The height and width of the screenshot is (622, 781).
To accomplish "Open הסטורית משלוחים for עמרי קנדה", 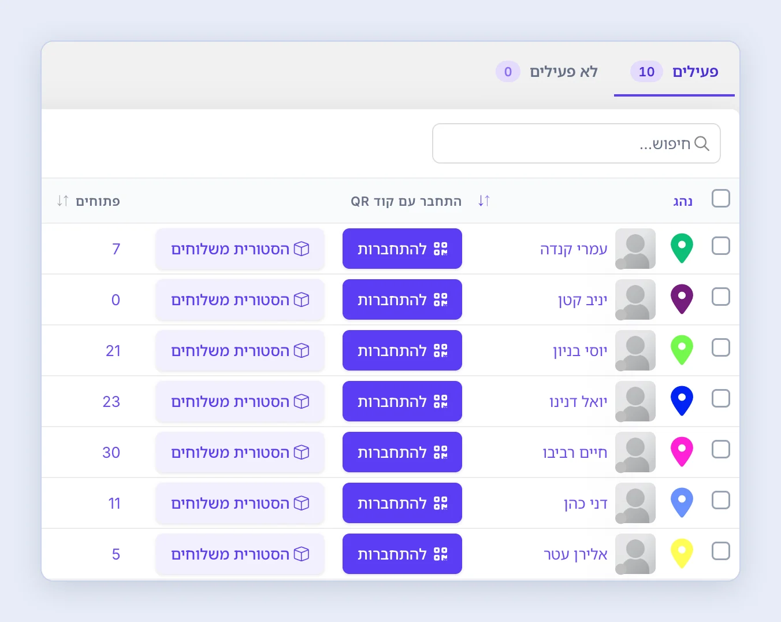I will [240, 249].
